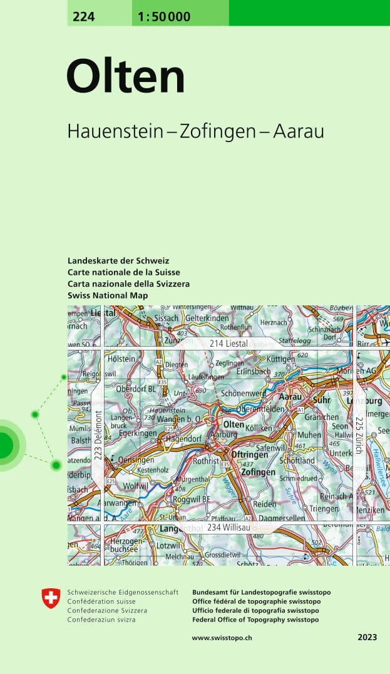Click the topmost small green dot

(x=63, y=377)
